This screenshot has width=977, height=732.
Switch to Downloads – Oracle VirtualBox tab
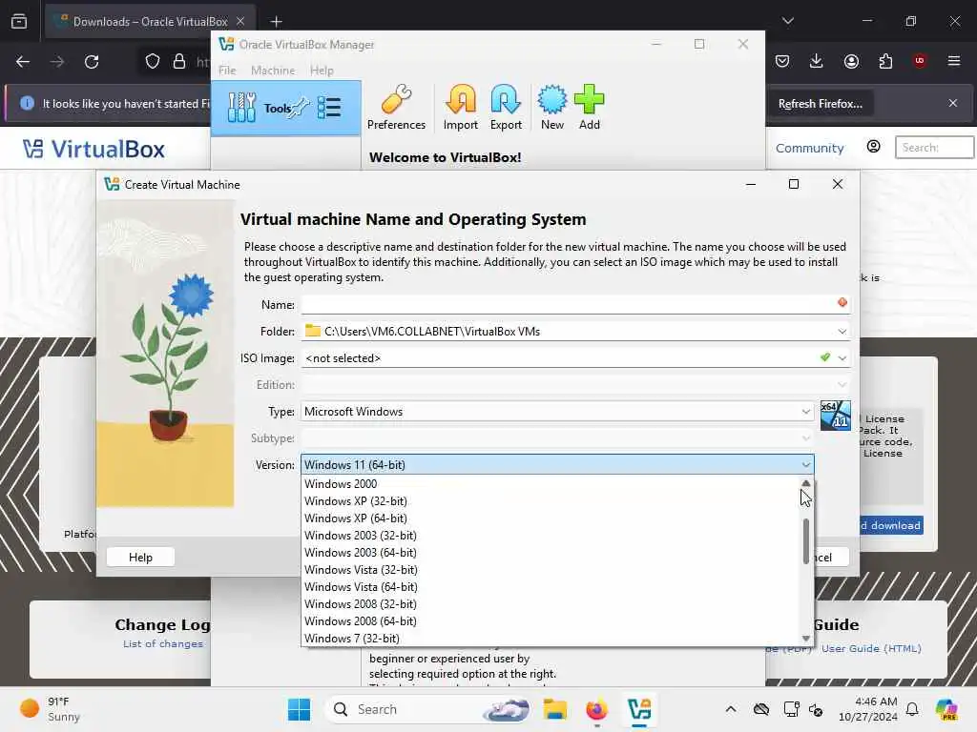[150, 22]
